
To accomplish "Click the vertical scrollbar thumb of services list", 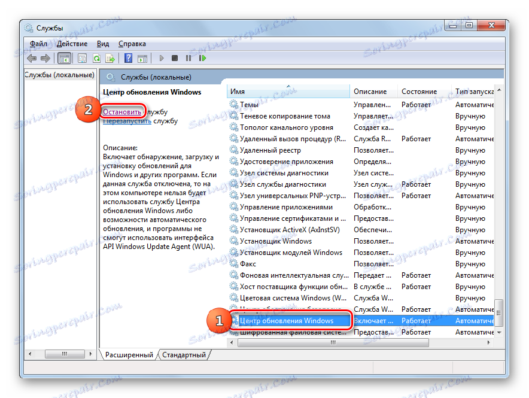I will [x=499, y=312].
